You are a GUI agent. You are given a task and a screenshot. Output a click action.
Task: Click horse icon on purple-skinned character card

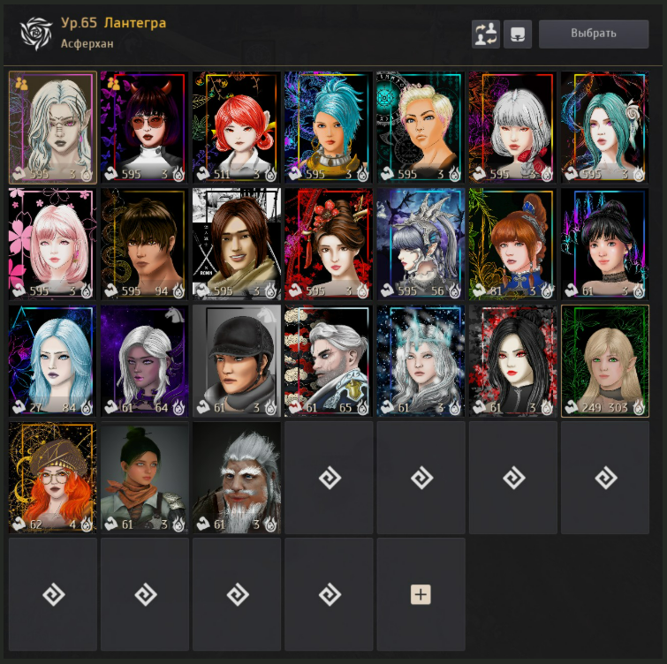[x=175, y=314]
